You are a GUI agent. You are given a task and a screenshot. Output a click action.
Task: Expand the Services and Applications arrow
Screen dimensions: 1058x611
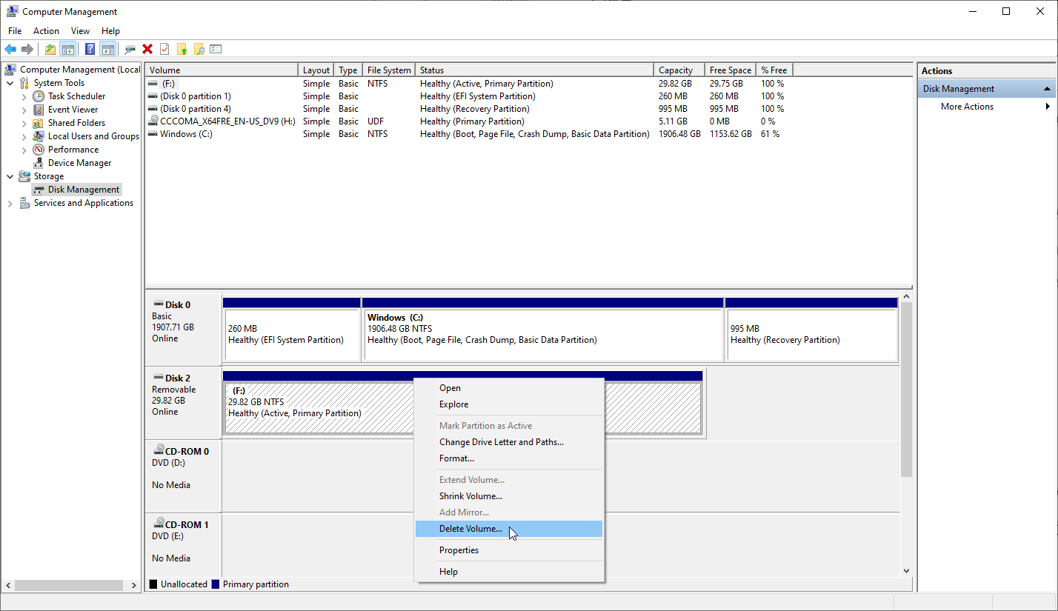coord(10,203)
